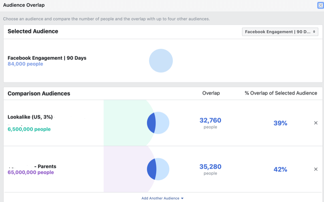
Task: Remove the Parents comparison audience
Action: pos(316,169)
